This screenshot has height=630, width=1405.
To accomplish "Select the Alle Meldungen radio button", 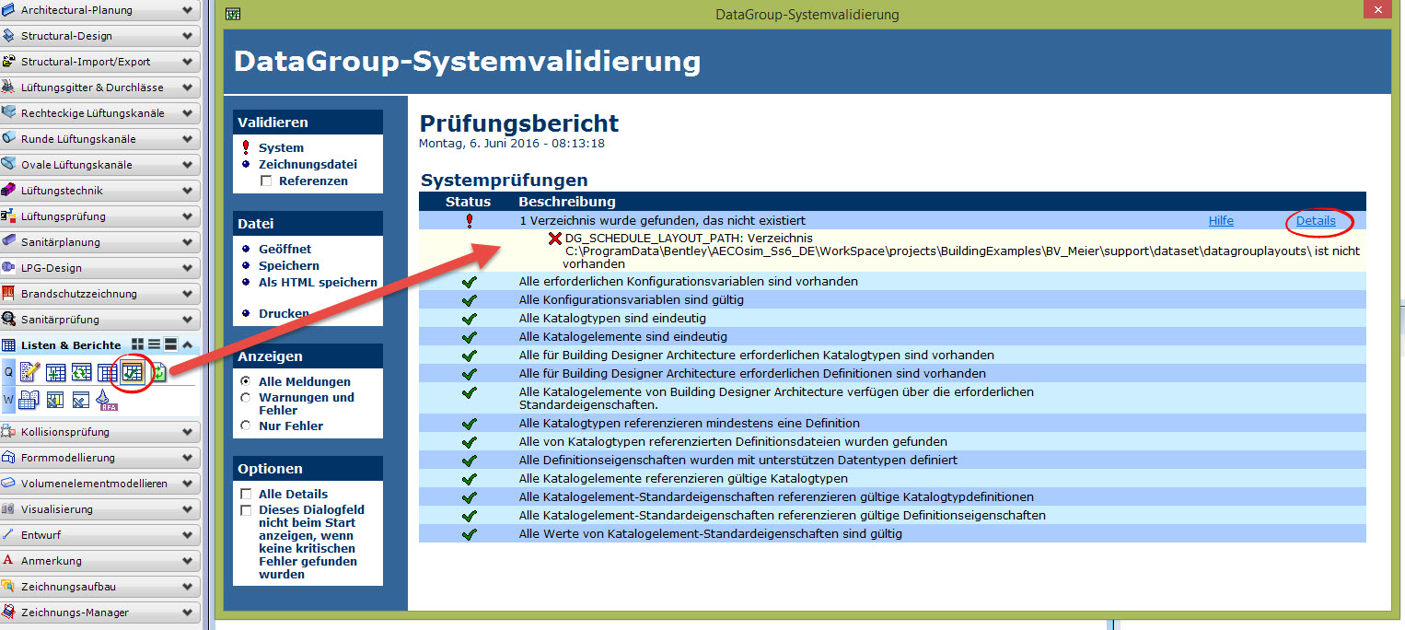I will tap(245, 381).
